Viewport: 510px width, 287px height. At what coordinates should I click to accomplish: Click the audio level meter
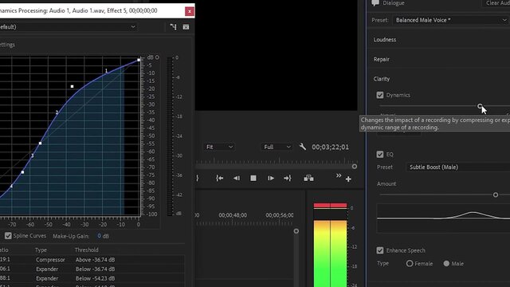(x=330, y=245)
